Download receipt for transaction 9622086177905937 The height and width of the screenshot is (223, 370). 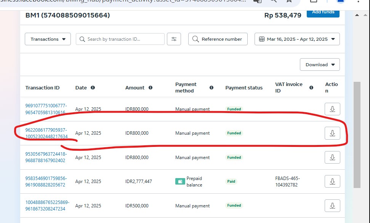click(x=332, y=133)
